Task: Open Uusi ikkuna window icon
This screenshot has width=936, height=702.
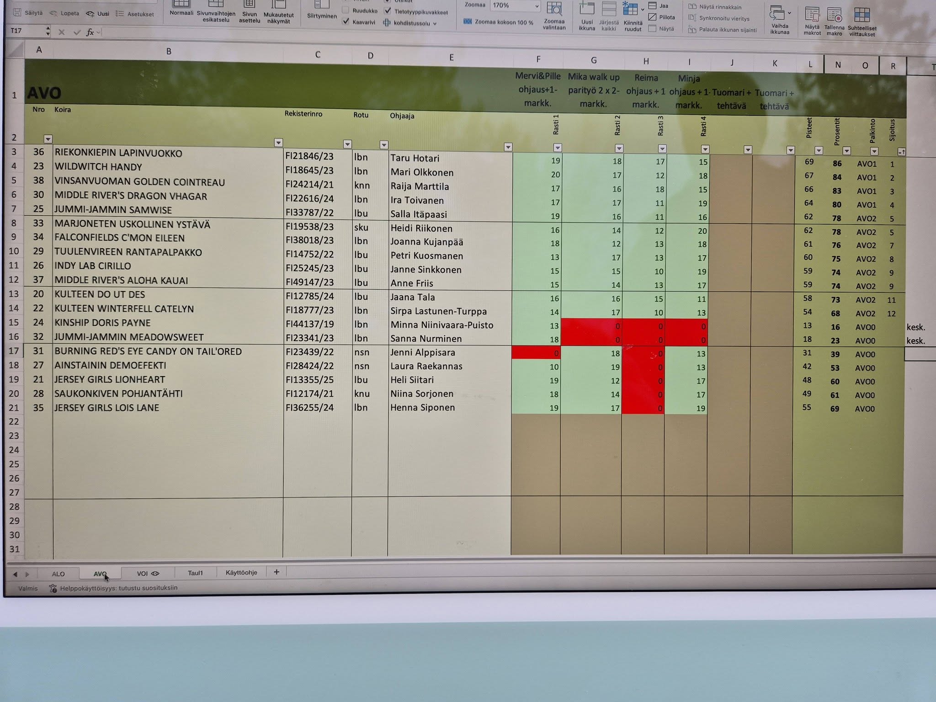Action: (x=586, y=9)
